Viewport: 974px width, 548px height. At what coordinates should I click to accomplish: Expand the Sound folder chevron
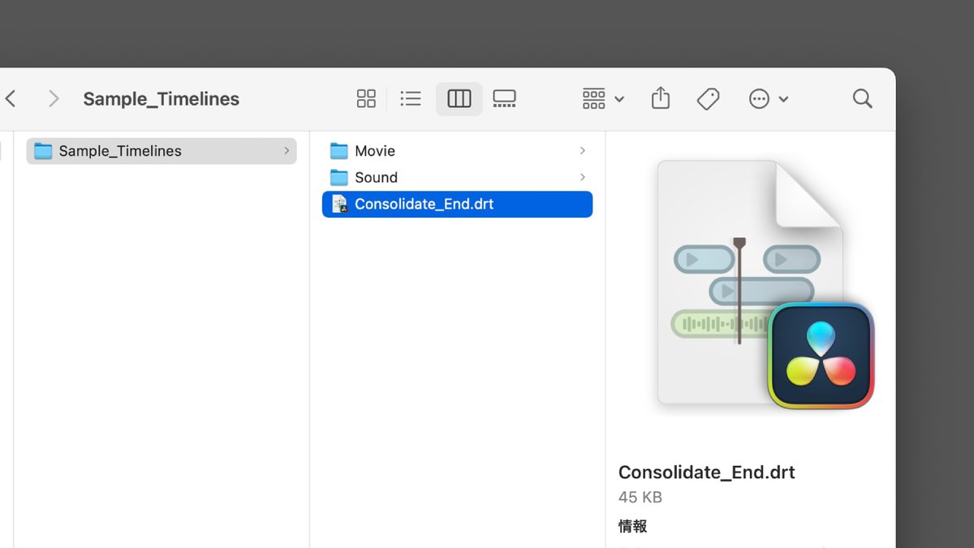pos(583,177)
